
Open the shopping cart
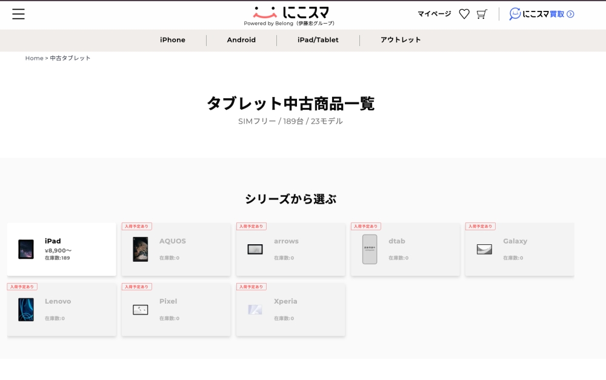click(x=482, y=14)
